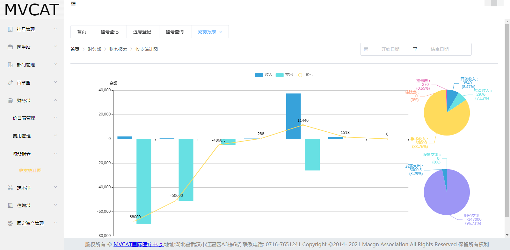Switch to the 首页 tab
Image resolution: width=510 pixels, height=250 pixels.
pos(82,32)
